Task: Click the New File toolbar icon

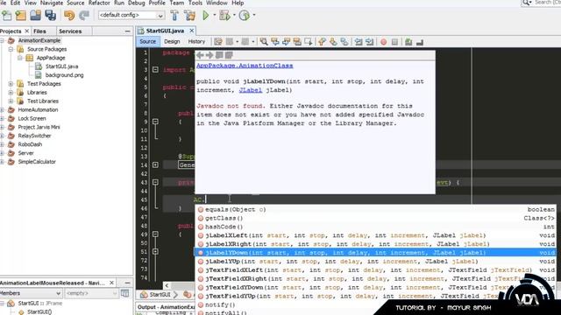Action: [x=7, y=16]
